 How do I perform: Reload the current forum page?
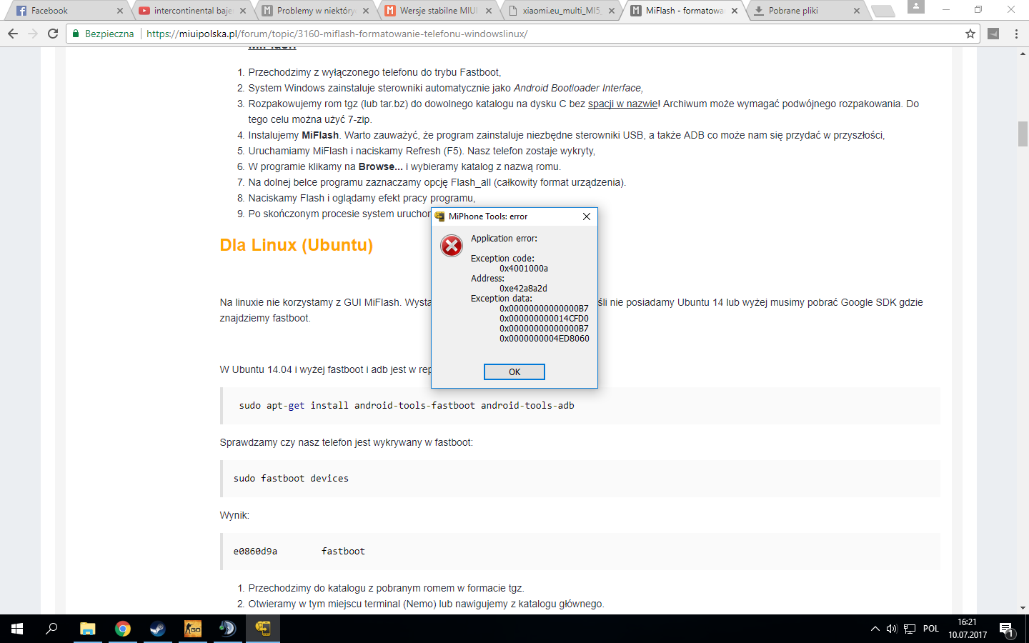coord(53,34)
